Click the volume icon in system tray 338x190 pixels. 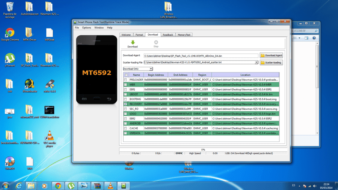314,186
